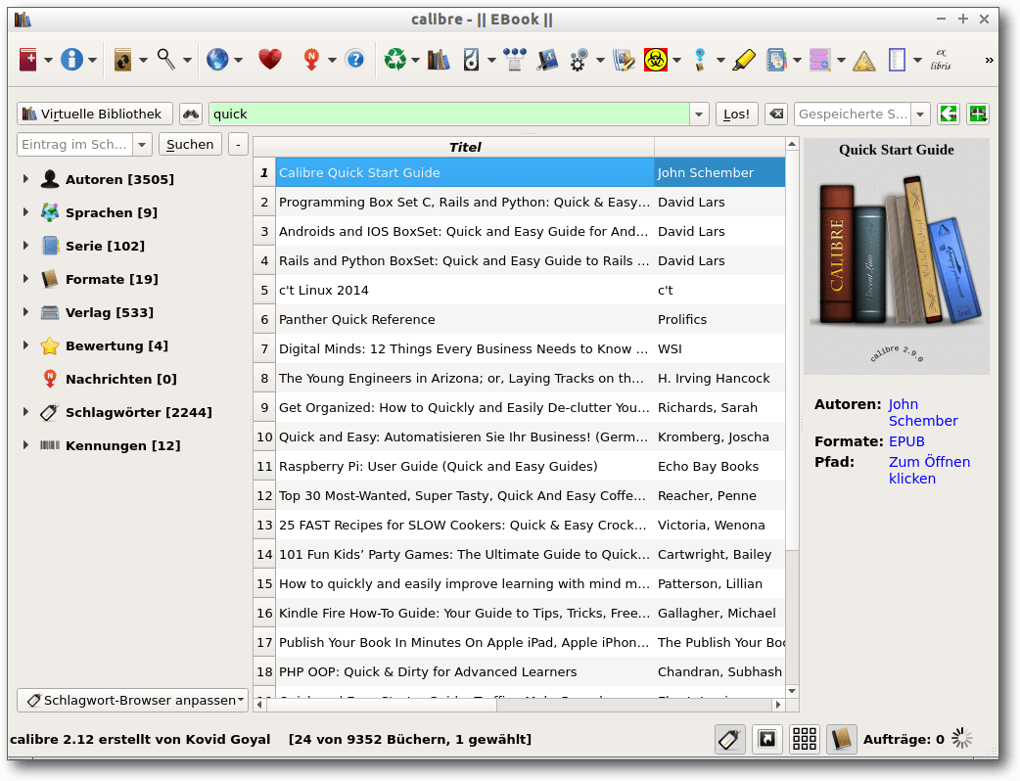Click the magnifying glass View icon

[x=165, y=60]
